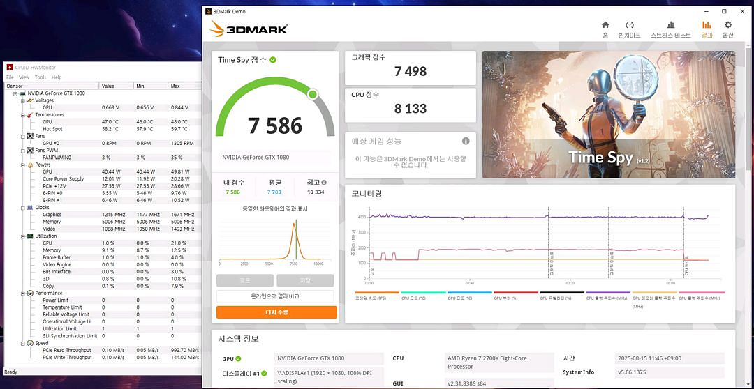The height and width of the screenshot is (389, 754).
Task: Click info icon in 예상 게임 성능 panel
Action: (x=466, y=142)
